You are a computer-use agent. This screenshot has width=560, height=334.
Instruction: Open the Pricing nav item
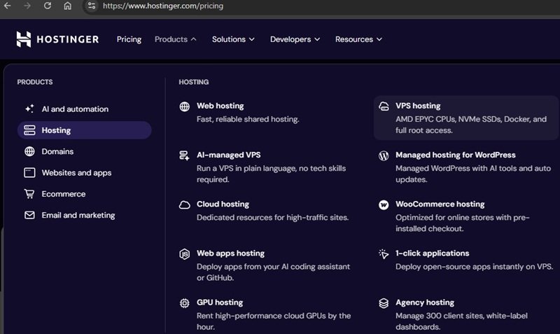(129, 39)
